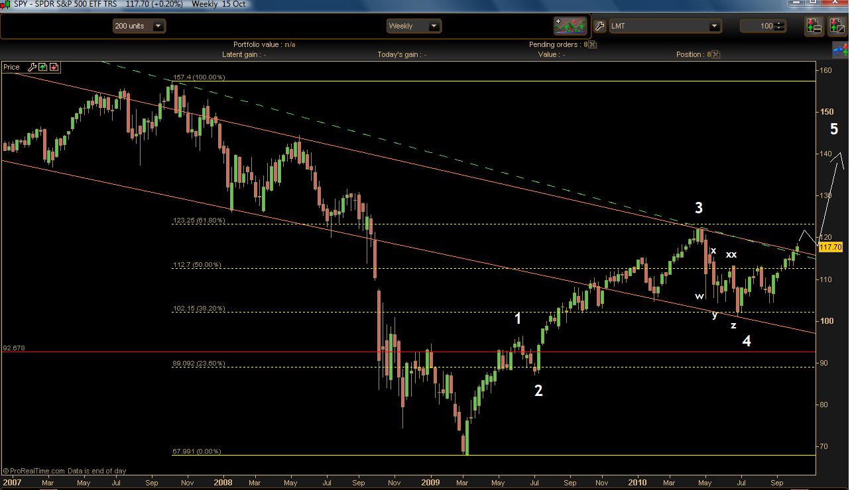Click the 117.70 current price tag
Image resolution: width=850 pixels, height=490 pixels.
(x=830, y=247)
